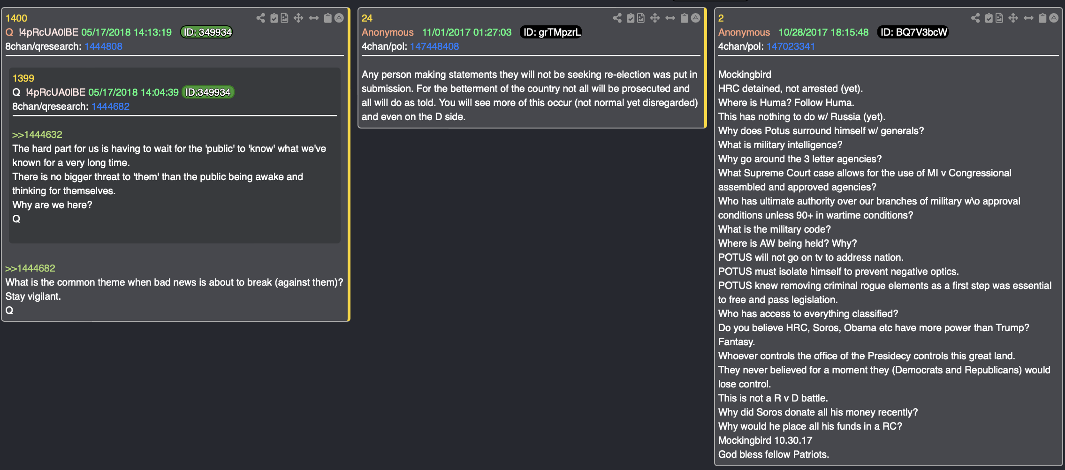Share post 24 via share icon
Screen dimensions: 1065x470
point(617,18)
